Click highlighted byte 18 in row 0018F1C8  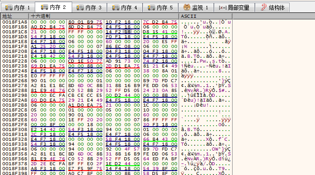point(127,32)
